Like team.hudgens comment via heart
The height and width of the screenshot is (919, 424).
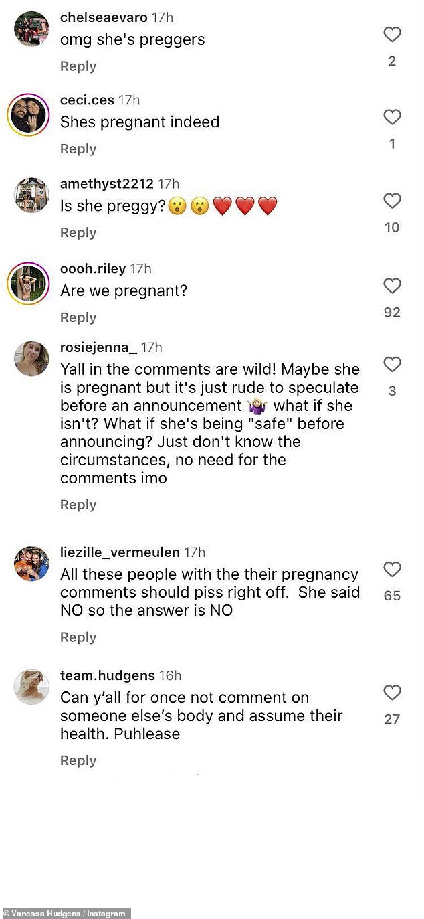(392, 693)
